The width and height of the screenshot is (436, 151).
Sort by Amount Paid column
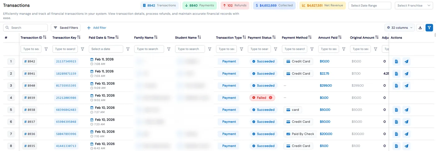pos(340,38)
